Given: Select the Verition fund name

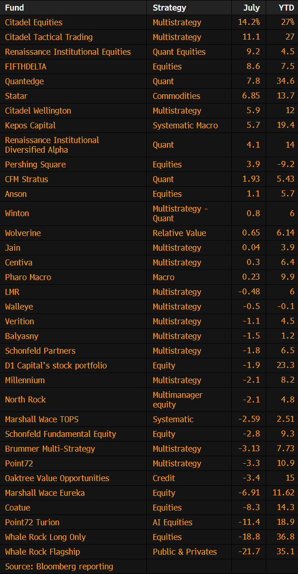Looking at the screenshot, I should click(20, 321).
